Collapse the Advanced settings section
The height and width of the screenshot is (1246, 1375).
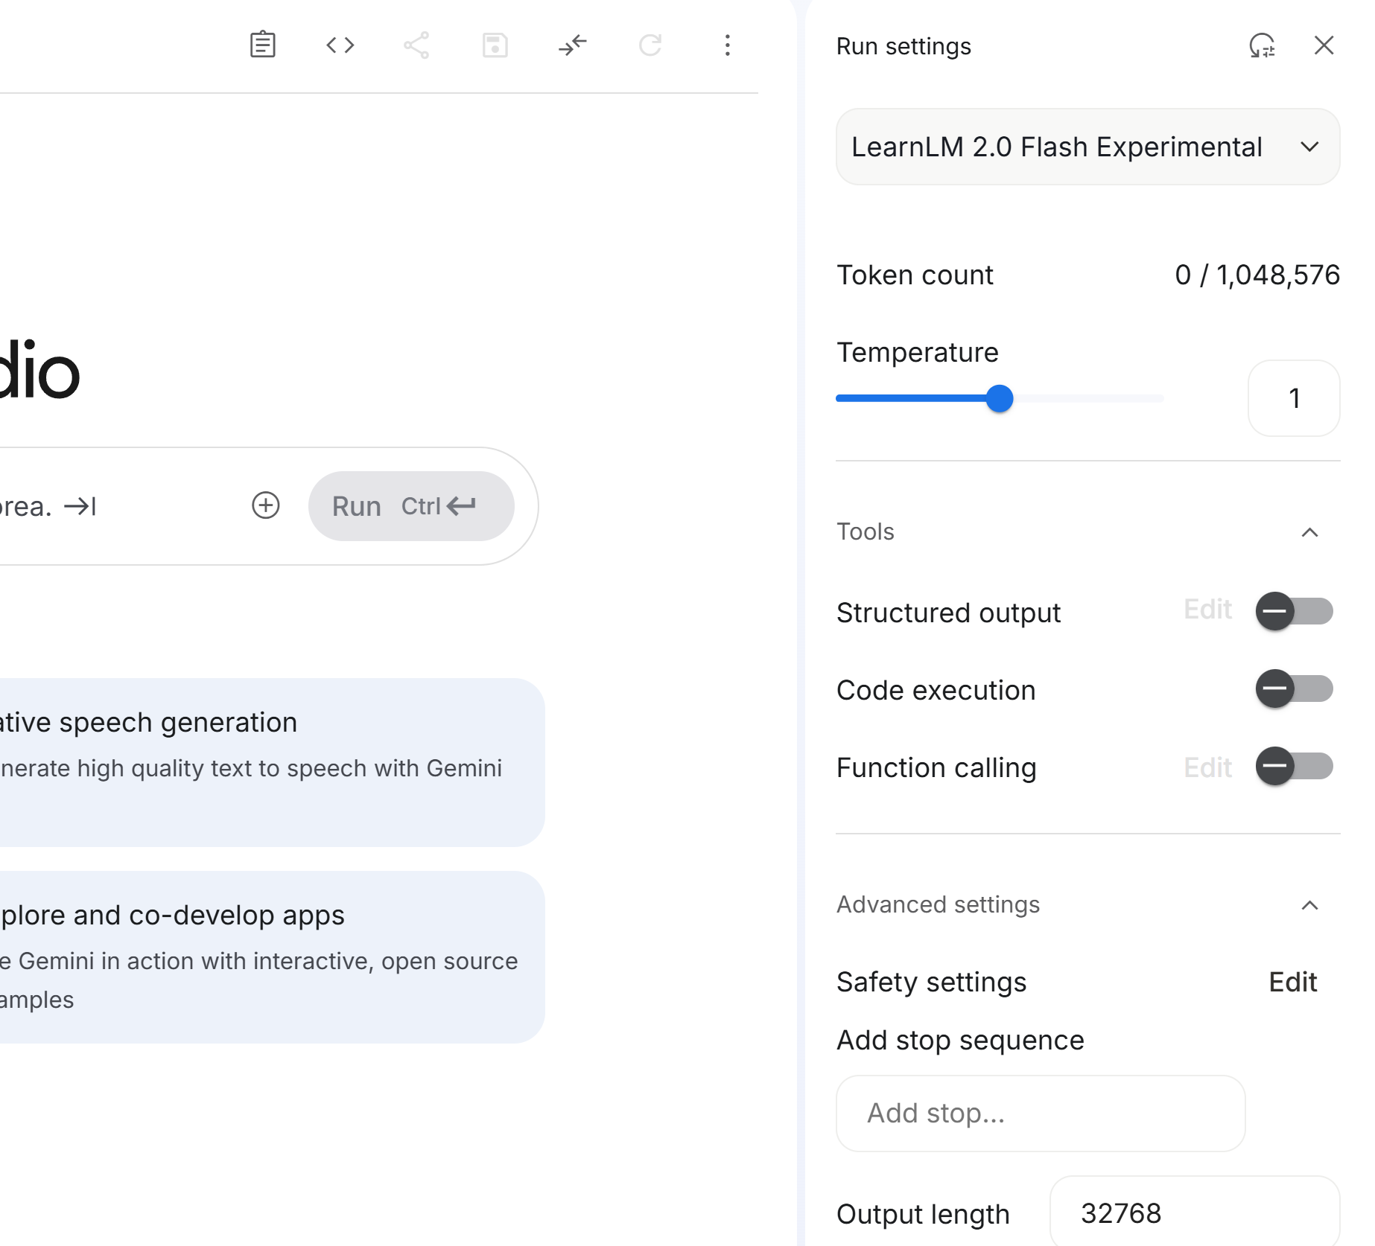click(x=1309, y=905)
